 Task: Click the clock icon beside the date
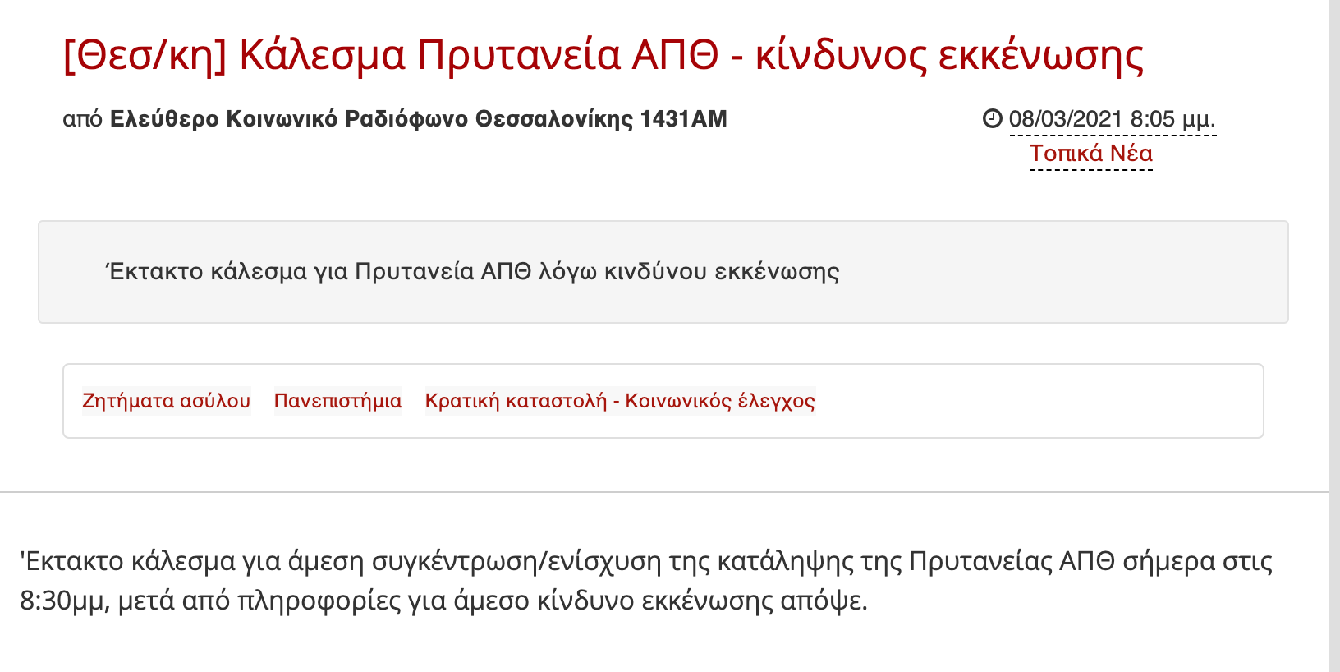[x=992, y=119]
